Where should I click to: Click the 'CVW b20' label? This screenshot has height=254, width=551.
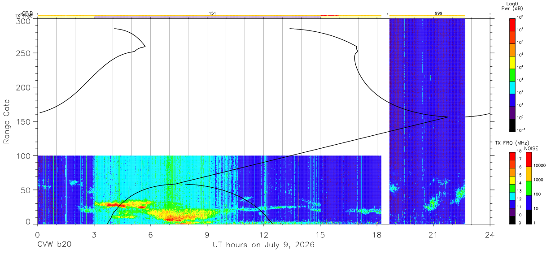[54, 245]
